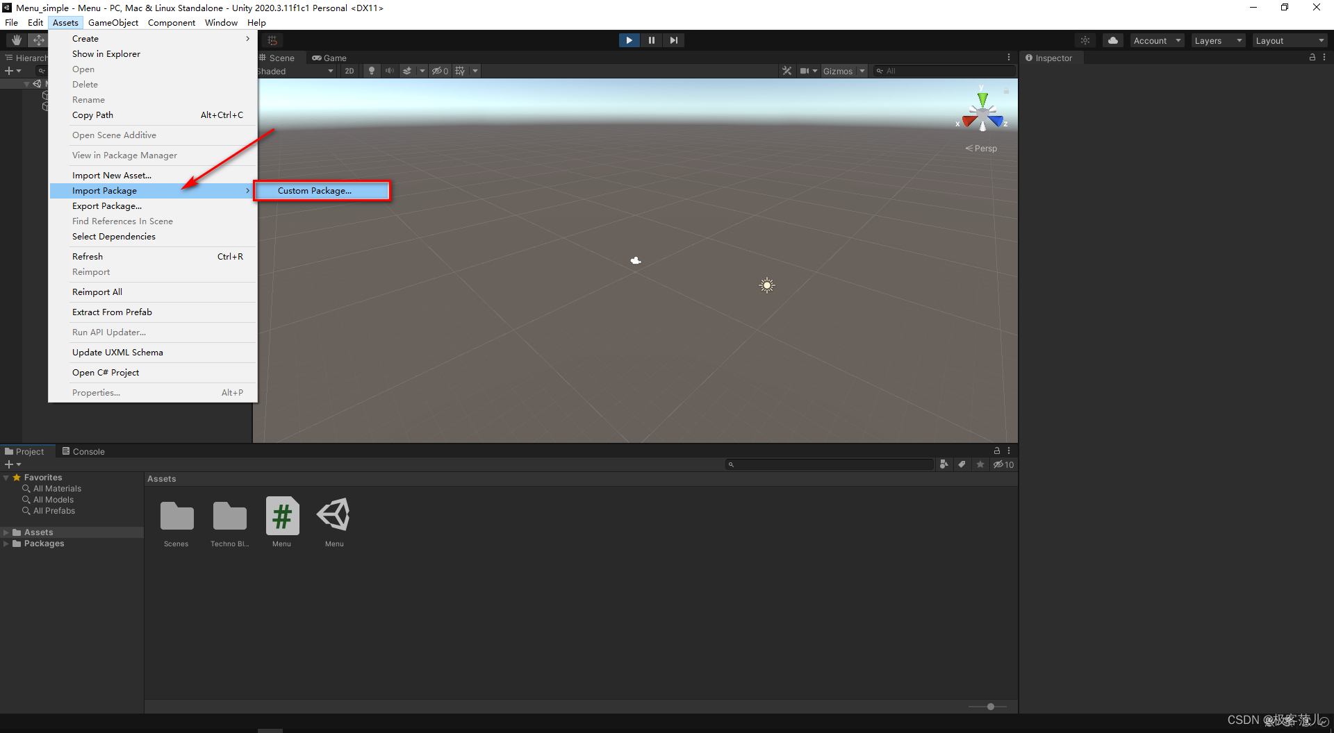
Task: Toggle scene effects (skybox/fog) icon
Action: click(x=407, y=71)
